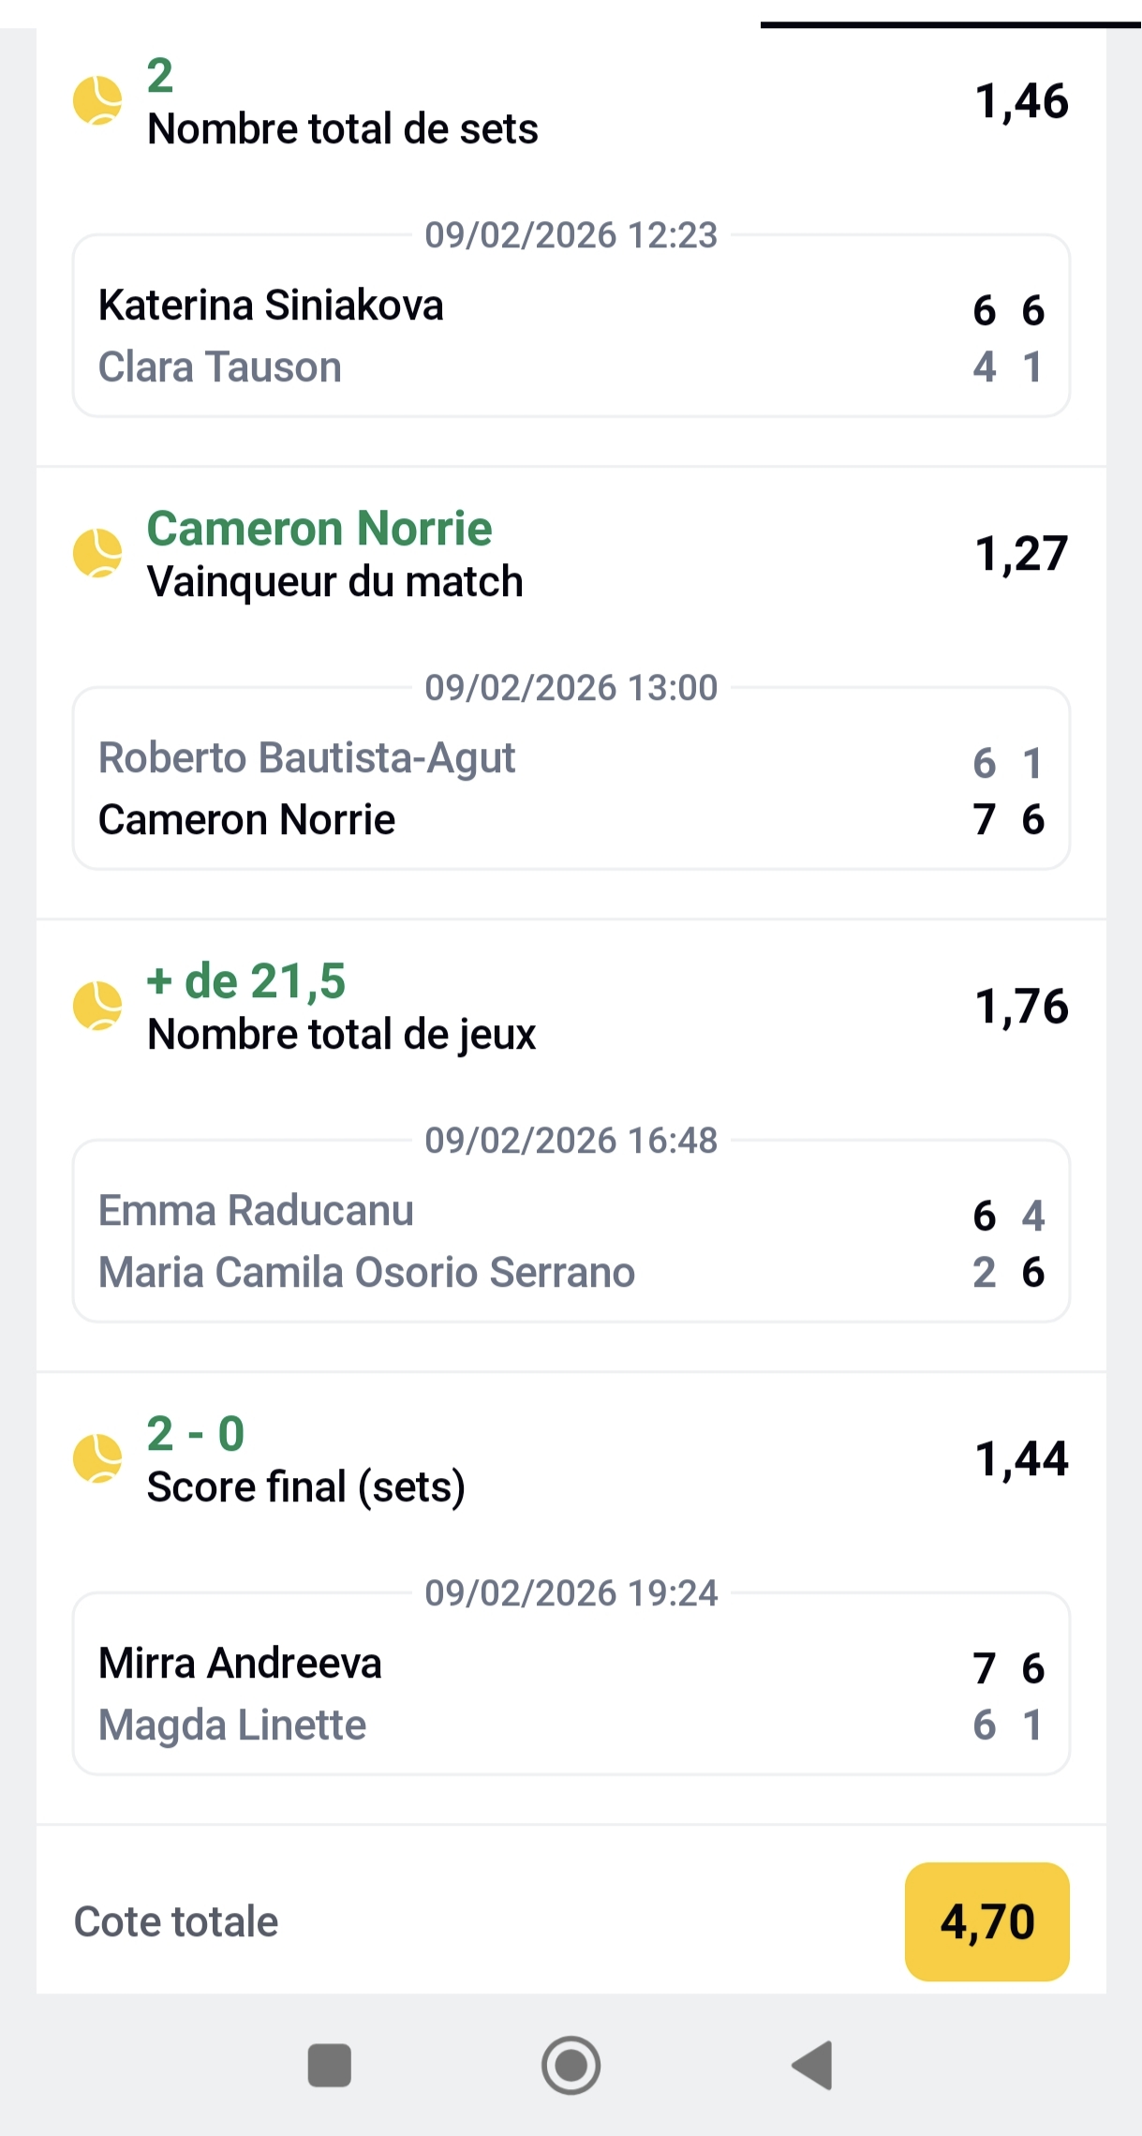The width and height of the screenshot is (1142, 2136).
Task: Tap the yellow 4,70 total odds badge
Action: [x=986, y=1921]
